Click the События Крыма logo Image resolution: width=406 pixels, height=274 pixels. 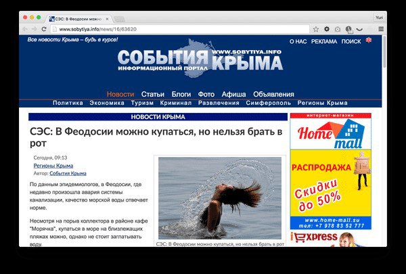pyautogui.click(x=200, y=60)
